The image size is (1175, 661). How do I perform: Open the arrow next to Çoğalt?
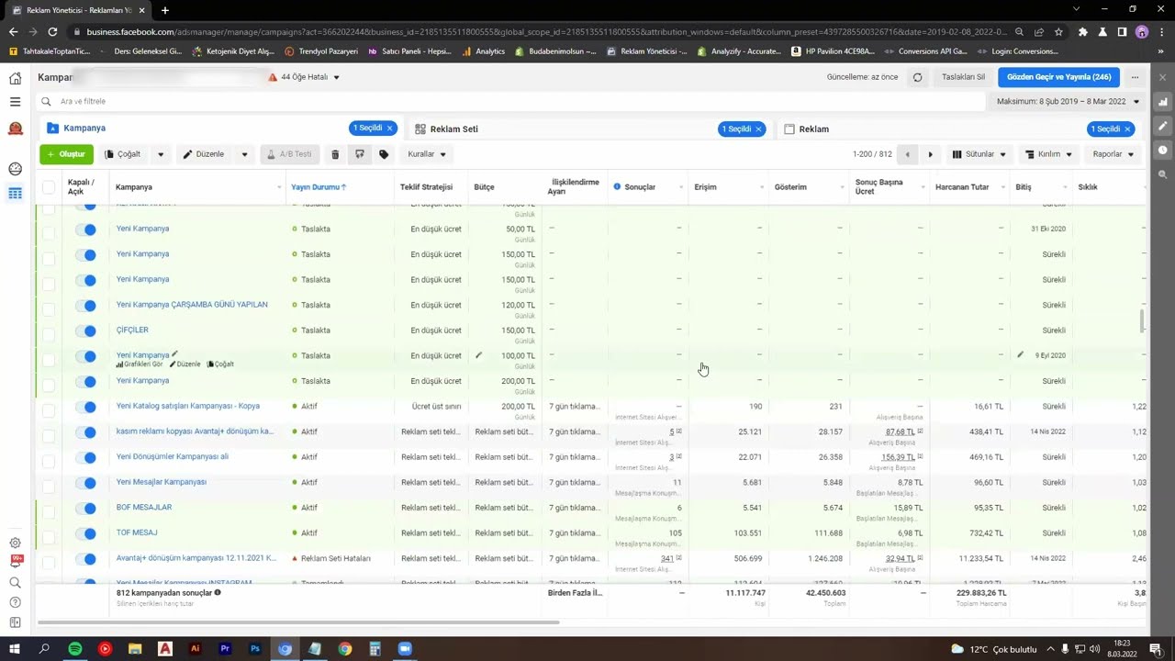[x=161, y=154]
